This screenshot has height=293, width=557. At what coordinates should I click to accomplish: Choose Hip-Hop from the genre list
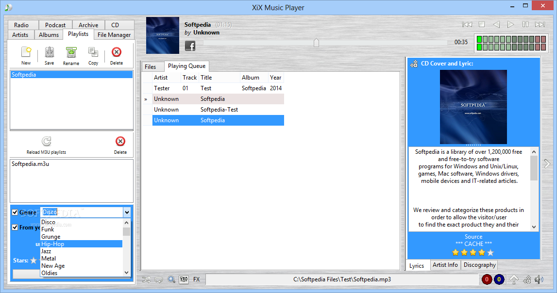[82, 244]
